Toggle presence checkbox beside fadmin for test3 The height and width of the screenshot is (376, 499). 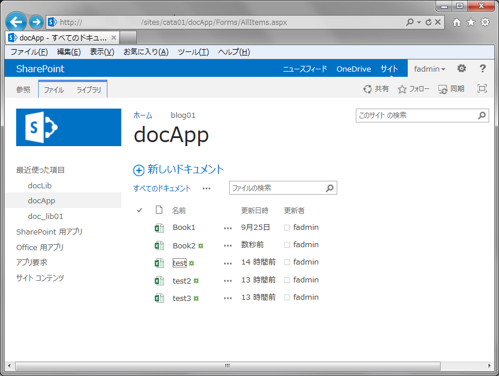click(x=287, y=297)
